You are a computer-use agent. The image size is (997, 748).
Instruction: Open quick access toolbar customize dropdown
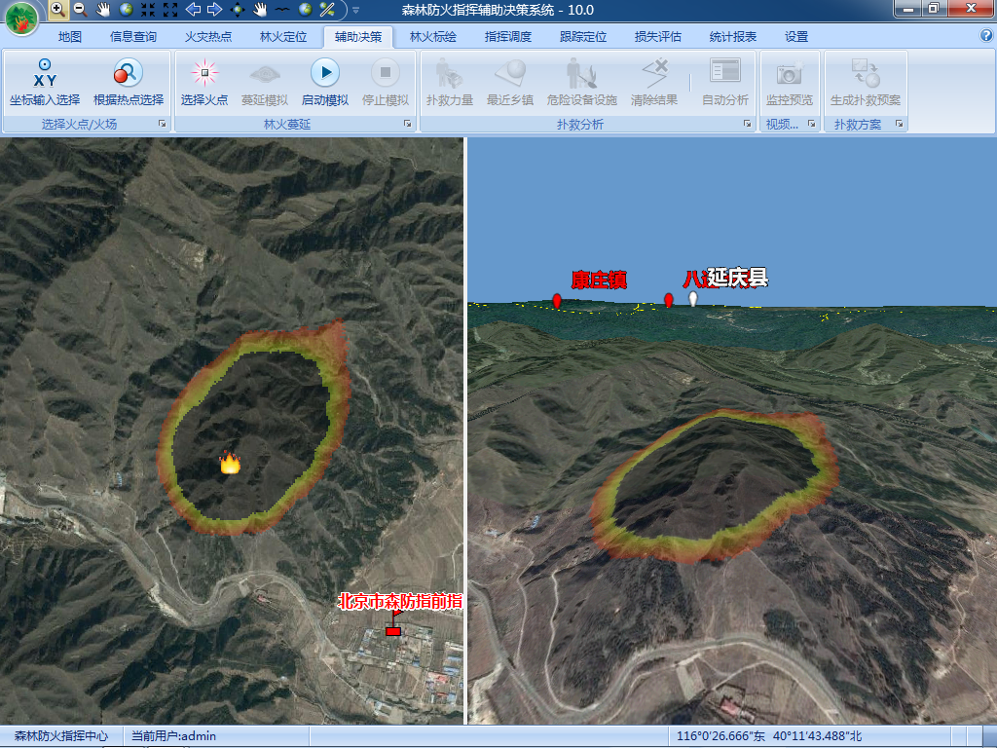coord(356,10)
